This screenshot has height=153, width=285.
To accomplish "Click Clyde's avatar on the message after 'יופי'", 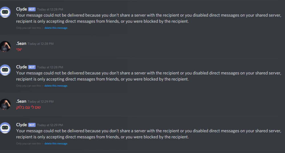I will click(x=5, y=70).
